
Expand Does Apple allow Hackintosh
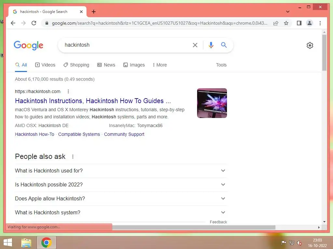click(120, 199)
